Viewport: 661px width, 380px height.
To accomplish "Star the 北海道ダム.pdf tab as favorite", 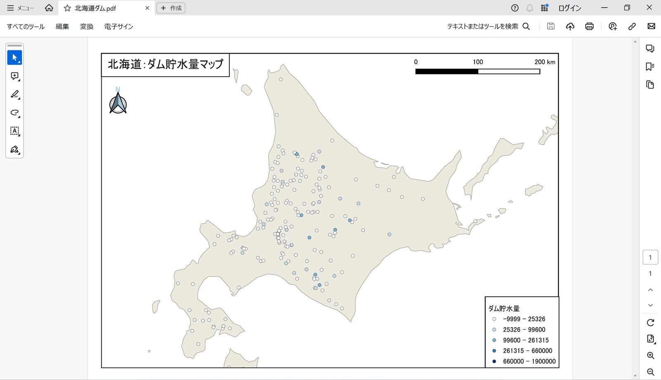I will click(67, 8).
